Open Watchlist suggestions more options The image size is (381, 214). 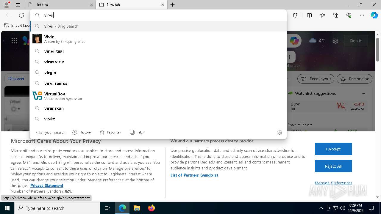tap(363, 93)
